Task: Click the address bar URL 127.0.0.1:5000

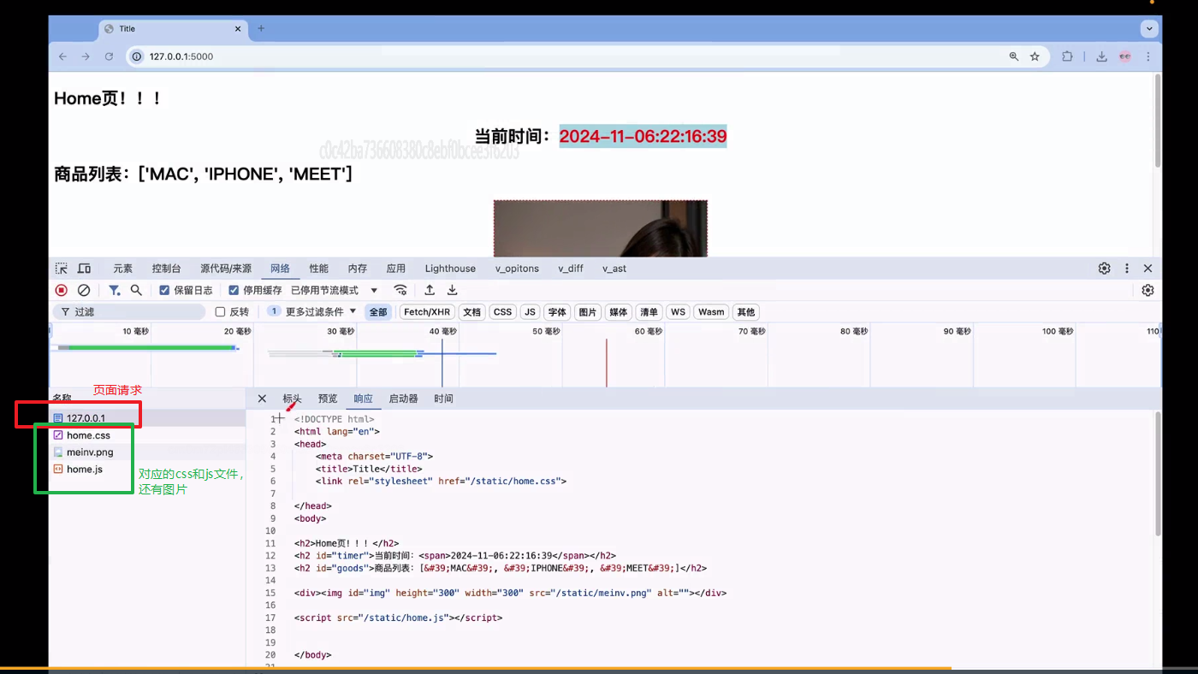Action: 181,56
